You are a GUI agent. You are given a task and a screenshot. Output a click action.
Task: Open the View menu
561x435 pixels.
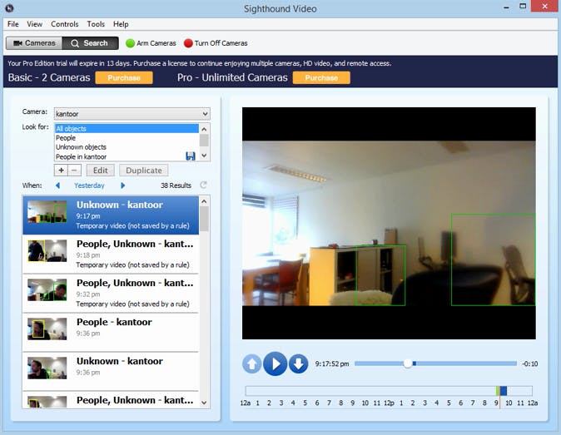(x=34, y=24)
